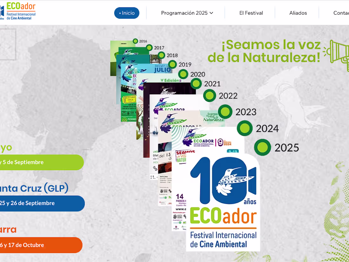Select the 2022 green year marker
This screenshot has height=262, width=349.
209,96
